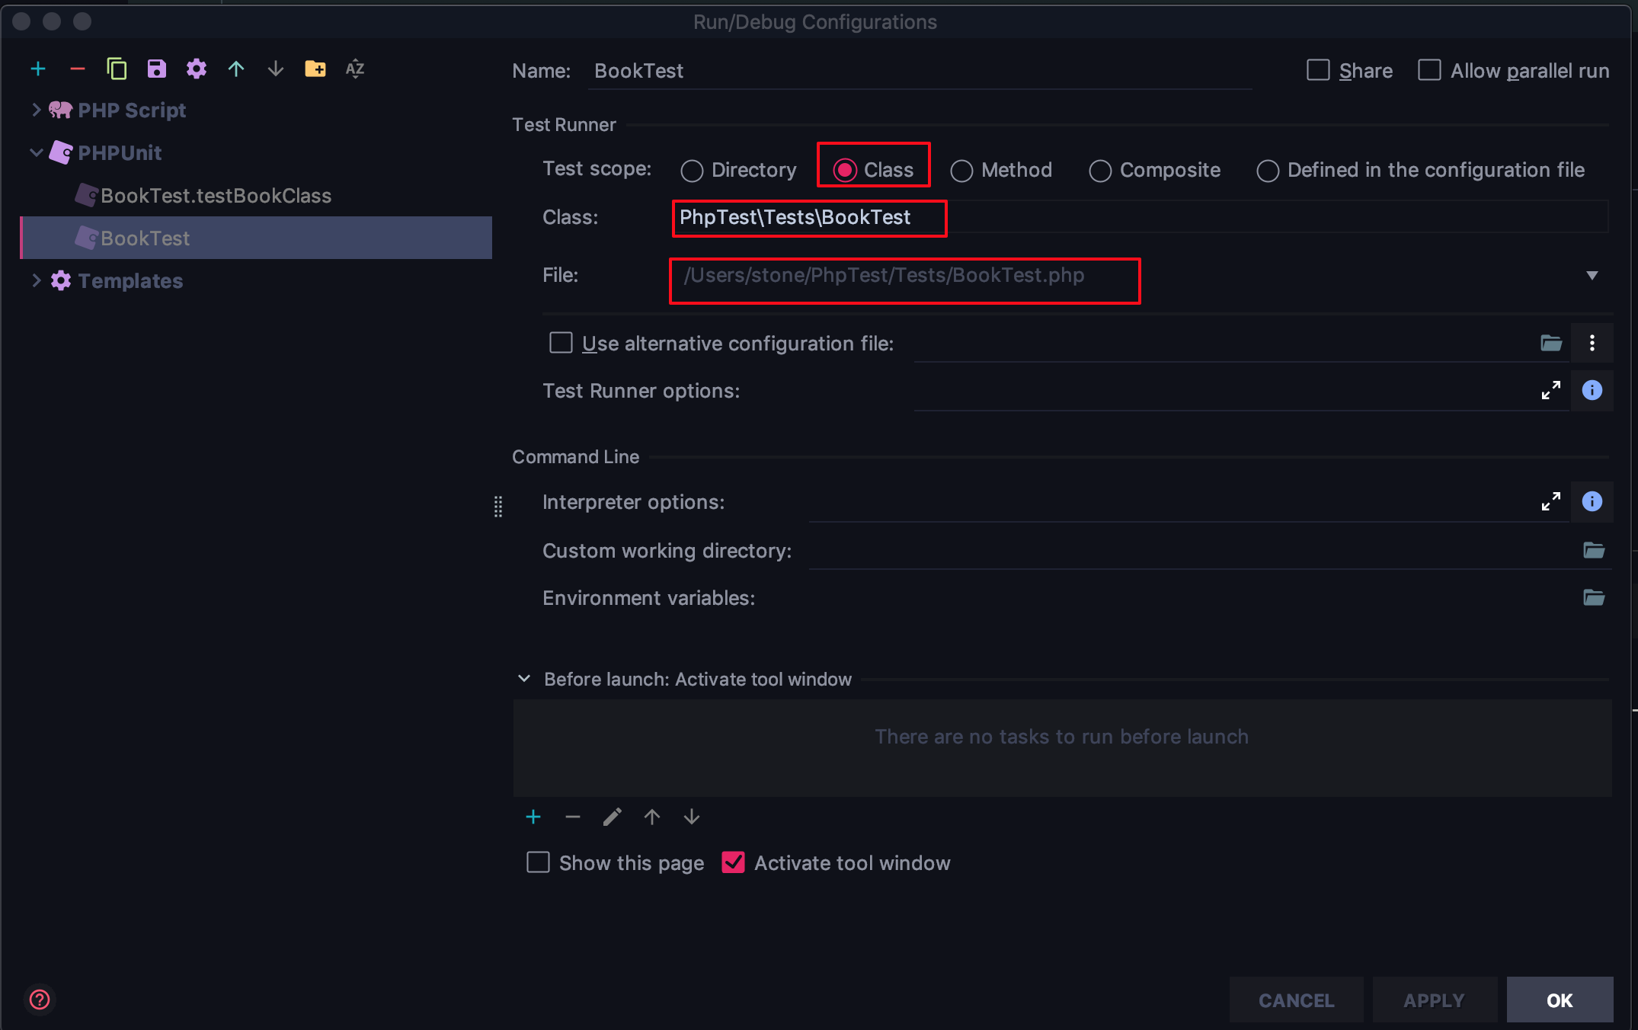Viewport: 1638px width, 1030px height.
Task: Expand the PHP Script tree node
Action: tap(36, 110)
